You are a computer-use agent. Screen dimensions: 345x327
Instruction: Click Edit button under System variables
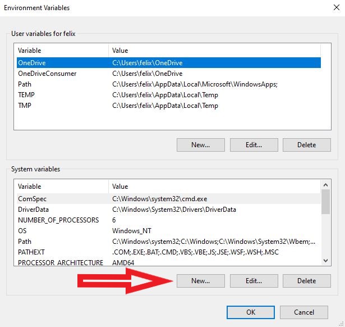tap(254, 280)
